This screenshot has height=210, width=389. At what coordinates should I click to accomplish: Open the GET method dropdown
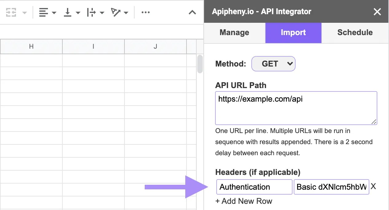273,64
